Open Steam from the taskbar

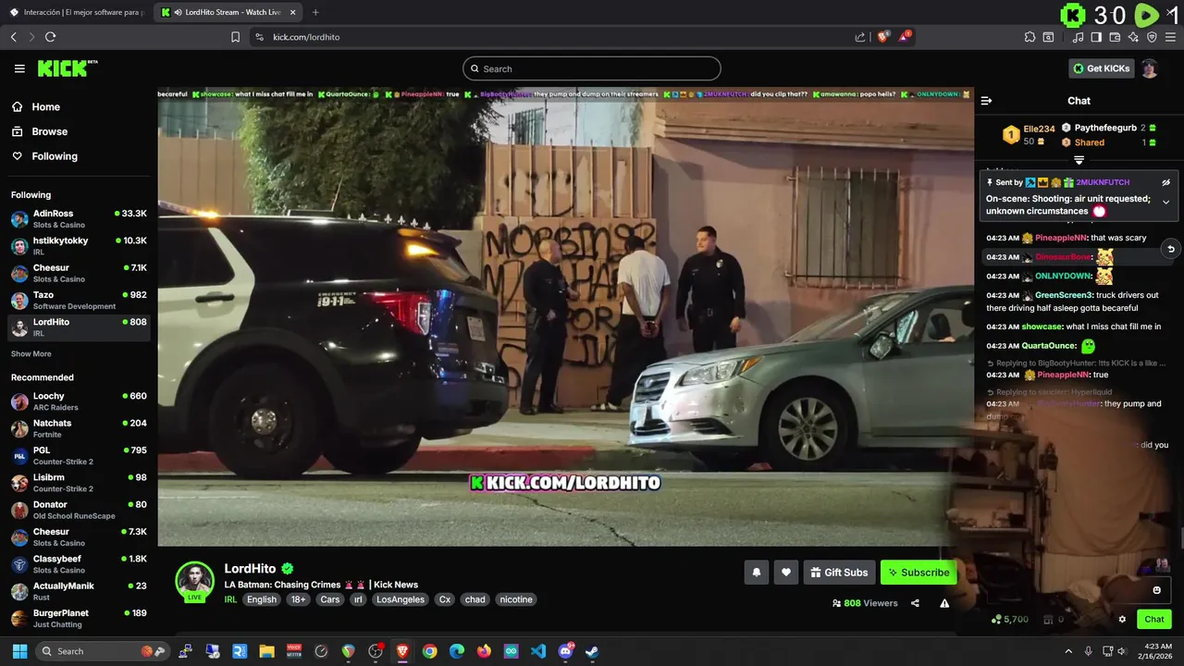tap(592, 651)
